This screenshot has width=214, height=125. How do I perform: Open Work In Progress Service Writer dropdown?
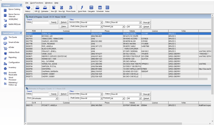[x=101, y=22]
